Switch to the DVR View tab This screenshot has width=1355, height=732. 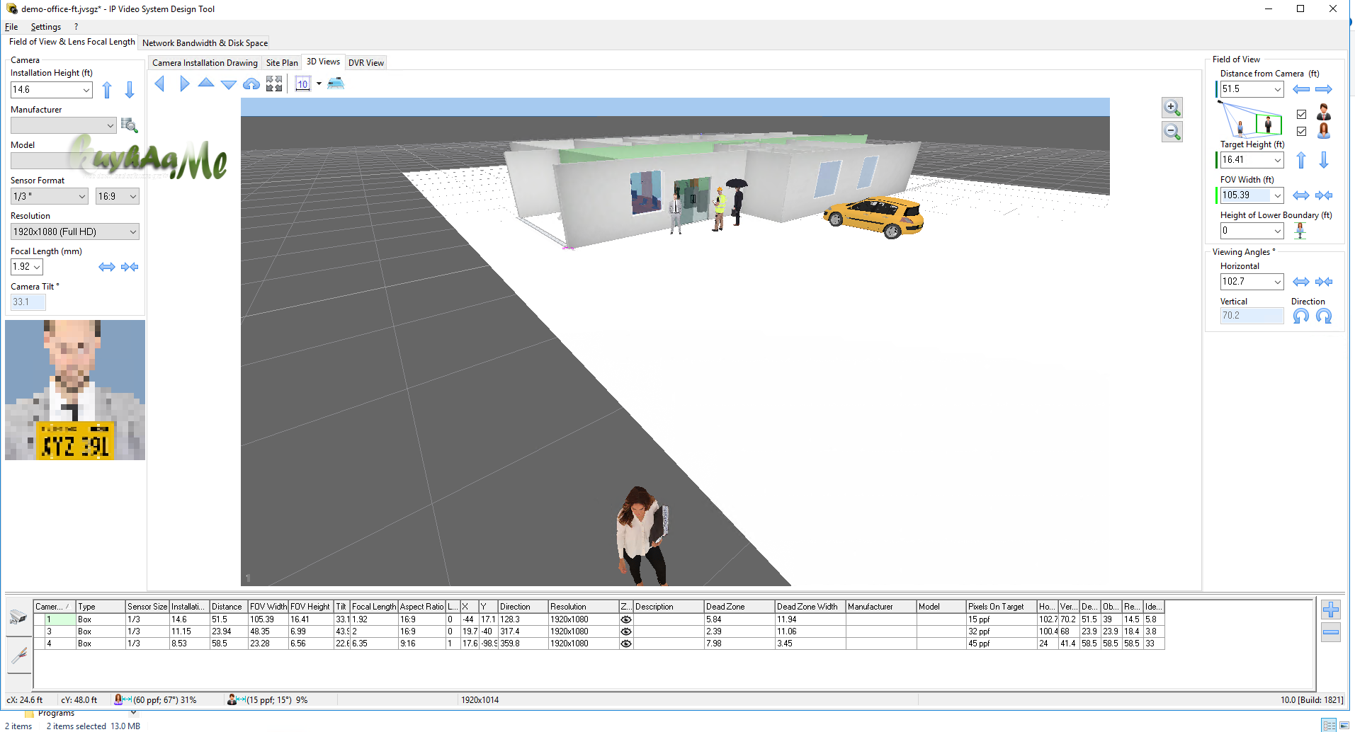366,63
